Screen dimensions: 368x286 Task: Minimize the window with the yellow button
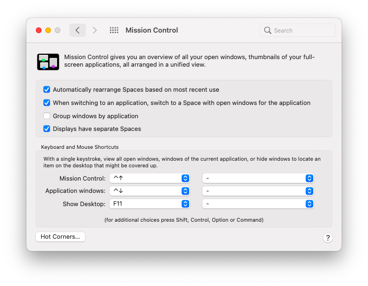tap(48, 30)
